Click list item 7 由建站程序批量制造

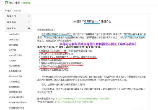pos(54,70)
